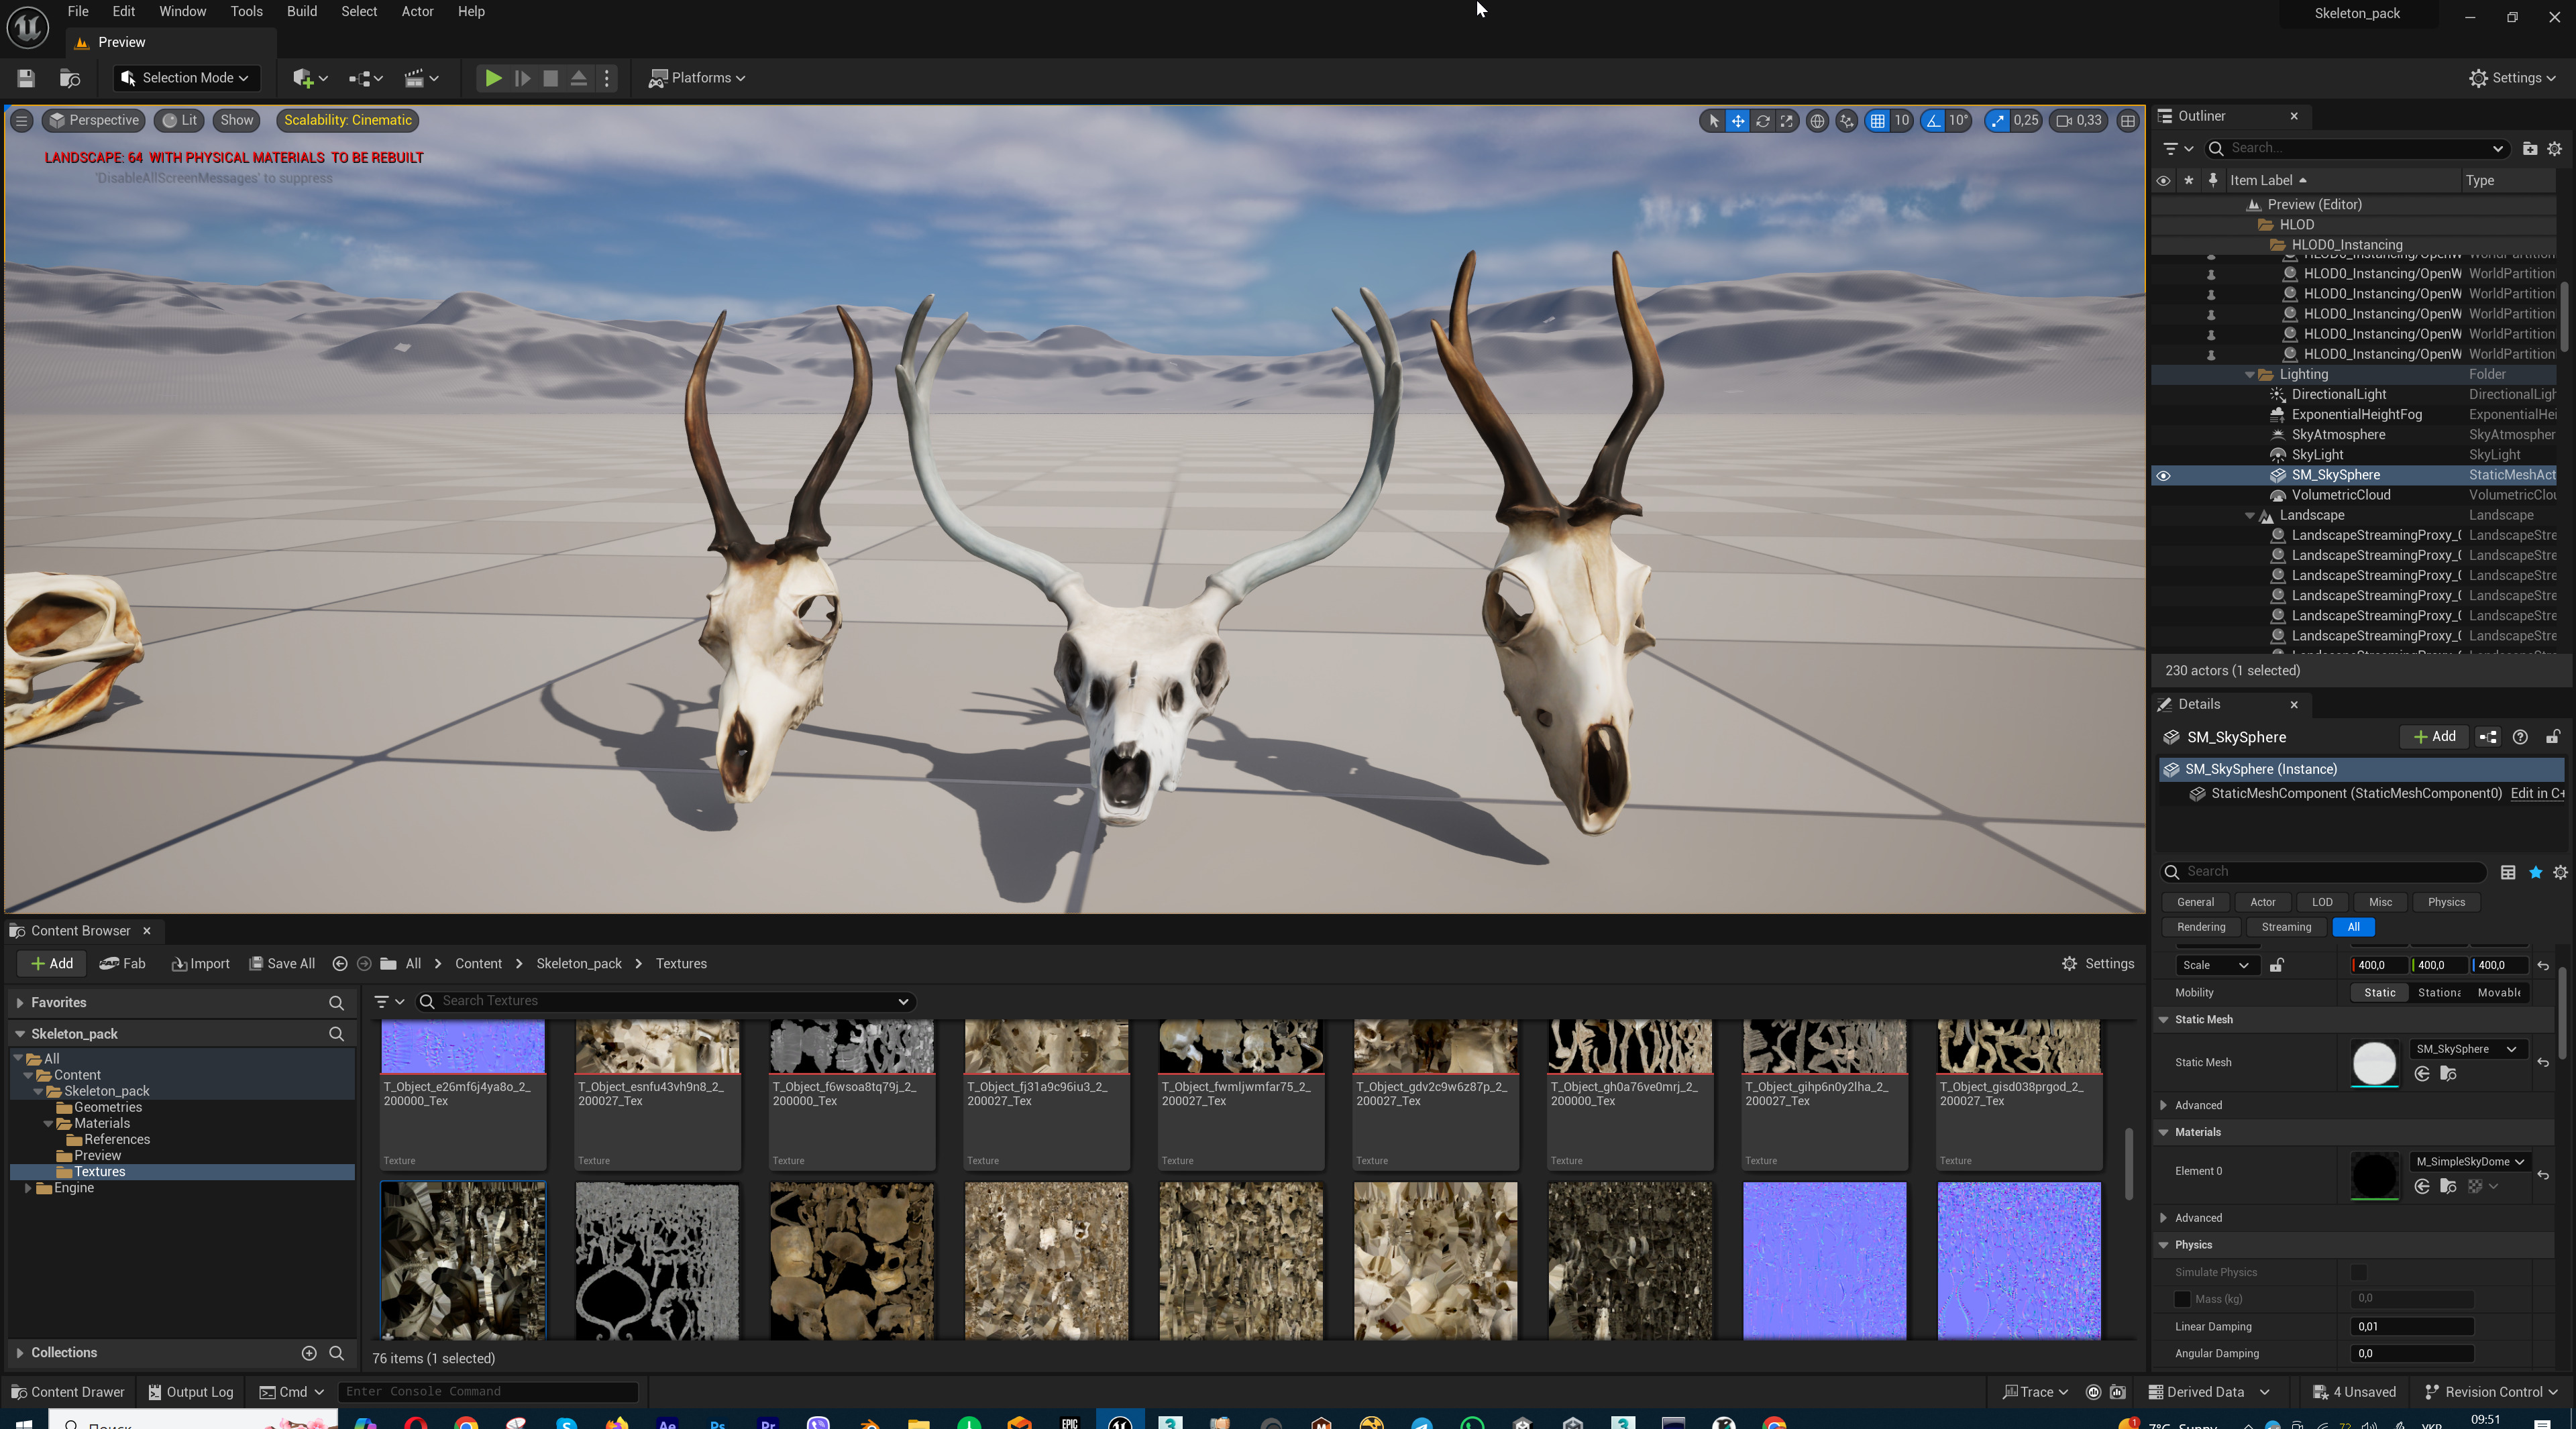Viewport: 2576px width, 1429px height.
Task: Enable Simulate Physics checkbox
Action: (2359, 1273)
